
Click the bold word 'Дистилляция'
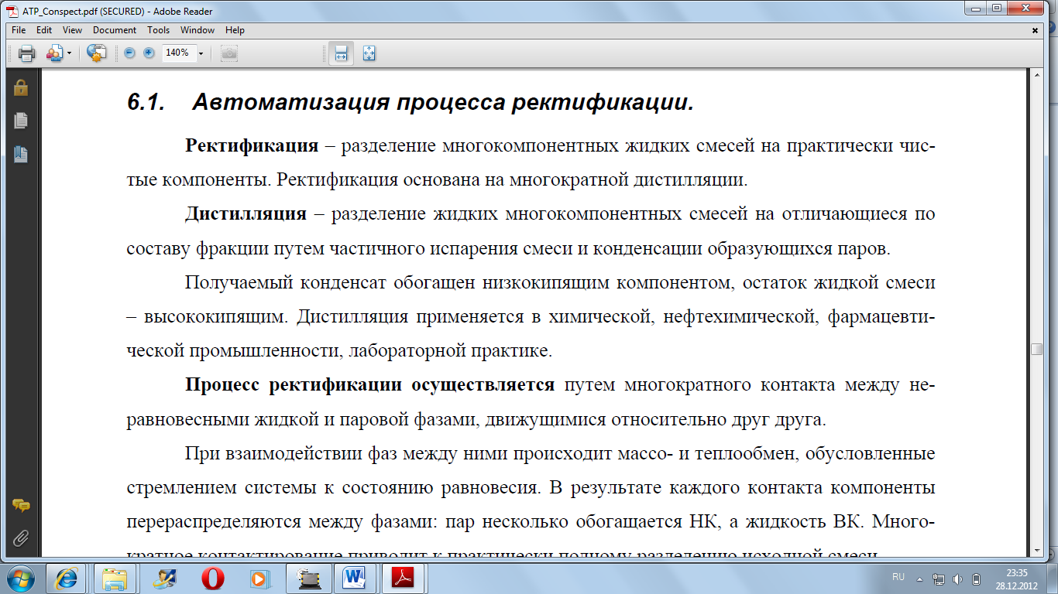[x=246, y=213]
